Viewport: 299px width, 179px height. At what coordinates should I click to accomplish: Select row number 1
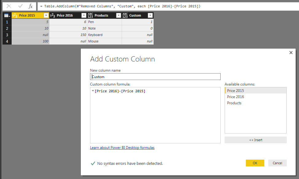click(x=7, y=22)
